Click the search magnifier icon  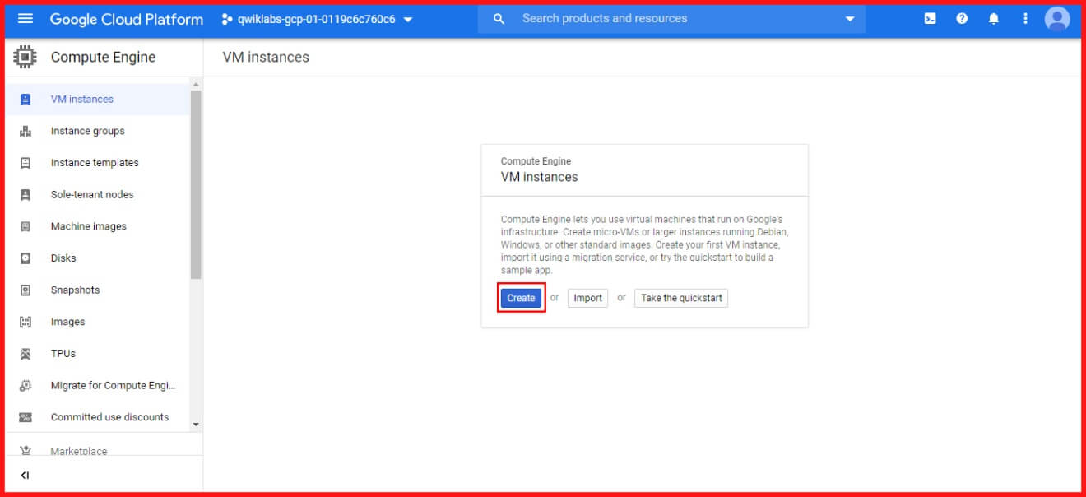(499, 19)
